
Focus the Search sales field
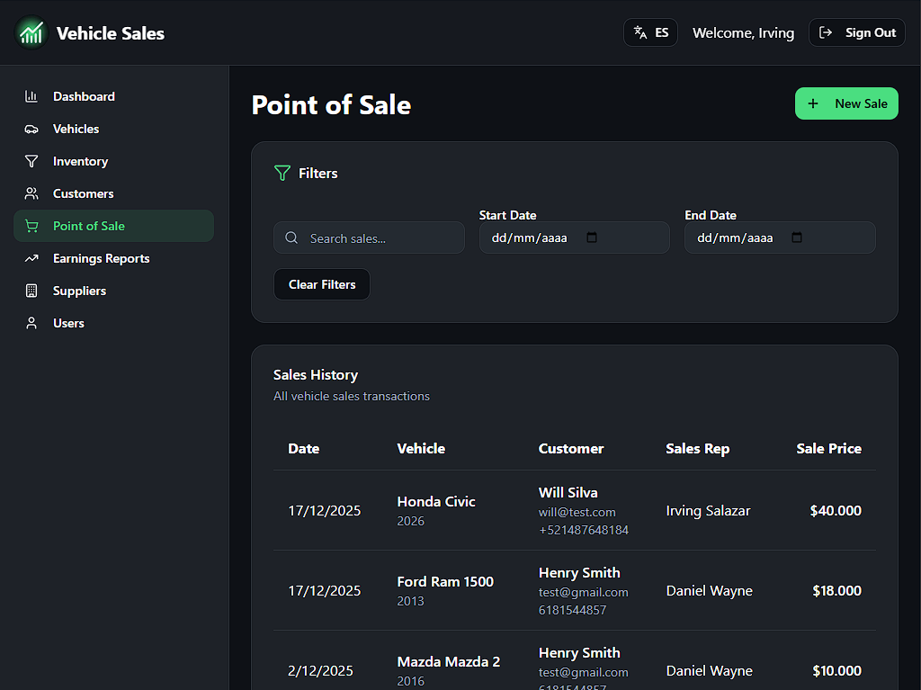(x=369, y=237)
